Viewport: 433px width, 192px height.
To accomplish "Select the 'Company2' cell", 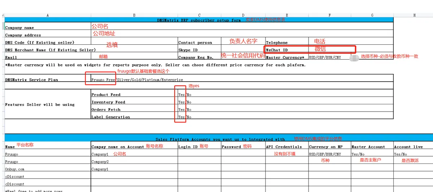I will [x=134, y=161].
